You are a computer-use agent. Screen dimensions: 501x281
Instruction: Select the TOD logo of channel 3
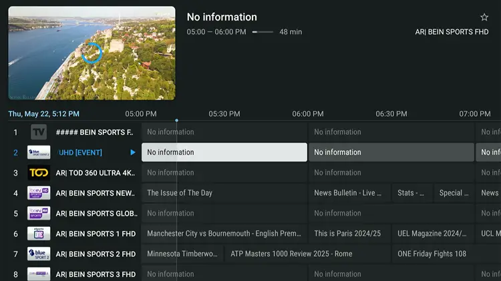39,173
